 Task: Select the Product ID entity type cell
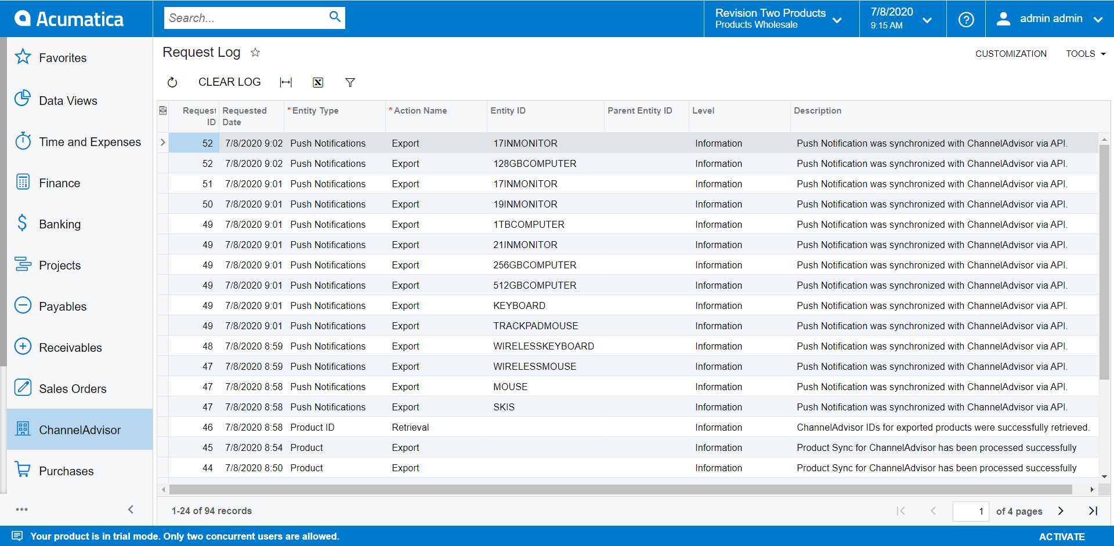[335, 427]
